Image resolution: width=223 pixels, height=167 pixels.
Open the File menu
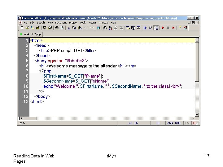(25, 23)
